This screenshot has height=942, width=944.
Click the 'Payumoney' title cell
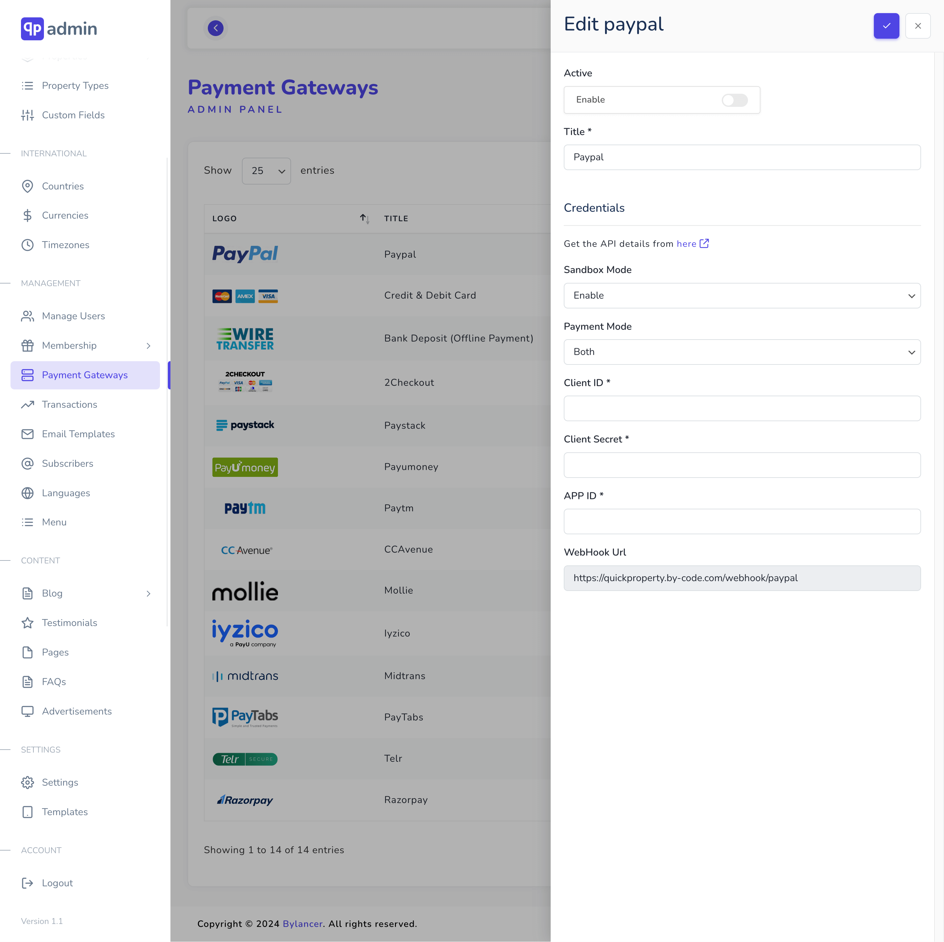(411, 467)
